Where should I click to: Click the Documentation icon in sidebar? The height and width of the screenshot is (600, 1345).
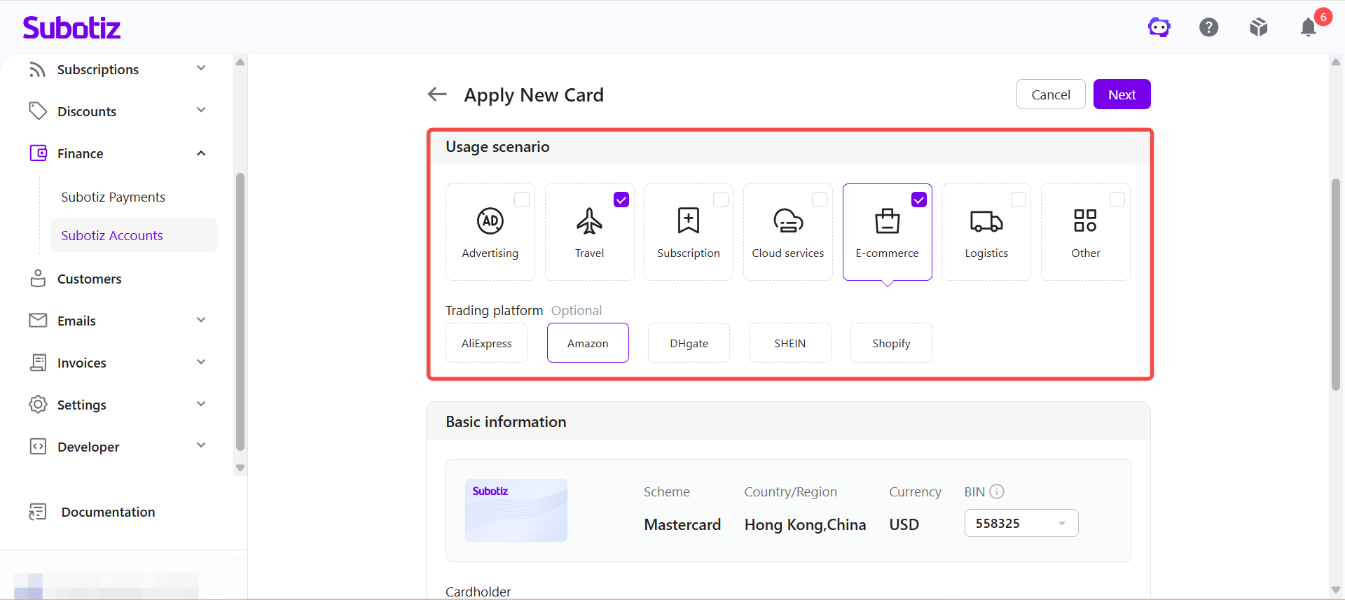click(38, 512)
